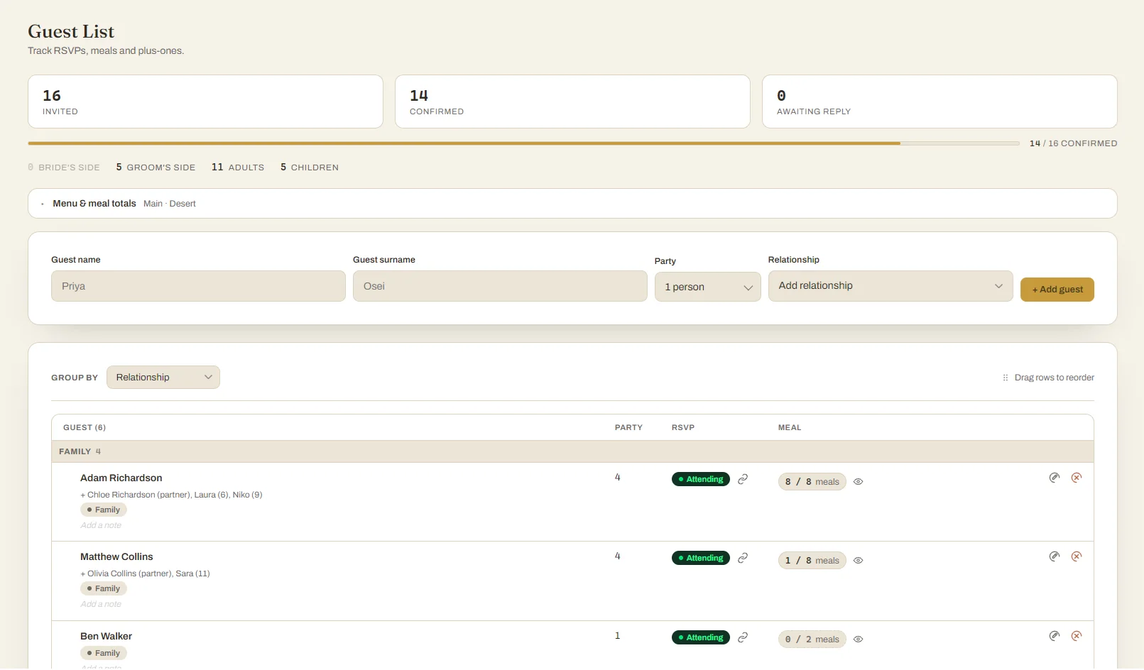Edit Ben Walker's guest entry
This screenshot has height=670, width=1144.
pos(1055,636)
